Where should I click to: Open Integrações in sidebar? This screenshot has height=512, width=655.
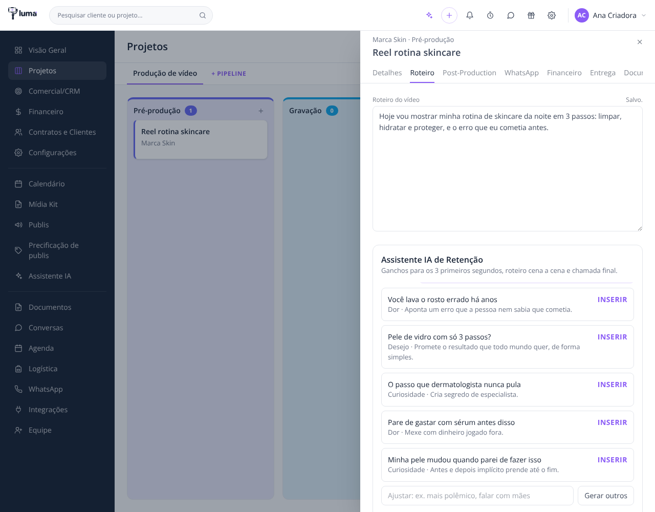pos(57,410)
